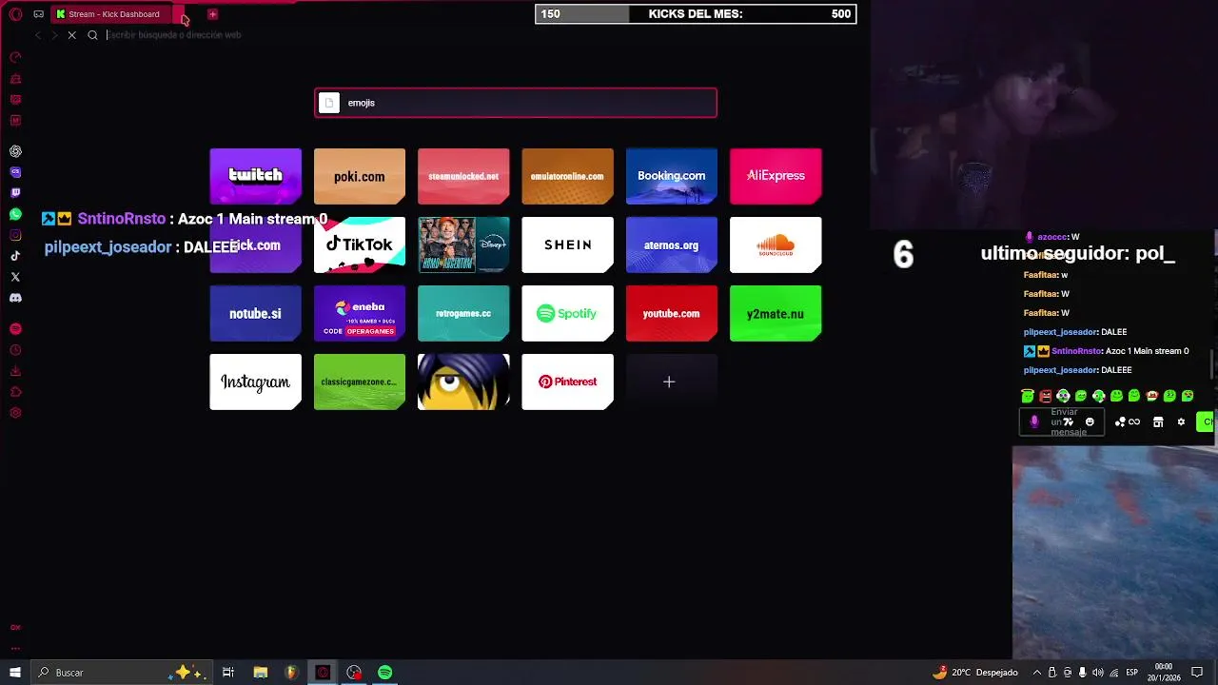Open a new tab with the plus button
Viewport: 1218px width, 685px height.
(212, 14)
